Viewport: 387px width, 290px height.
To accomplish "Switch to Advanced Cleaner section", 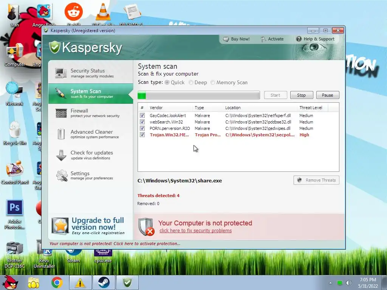I will click(x=91, y=134).
